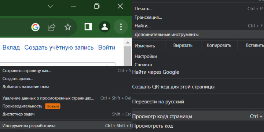Click the Вставить button
This screenshot has height=132, width=264.
click(x=251, y=45)
